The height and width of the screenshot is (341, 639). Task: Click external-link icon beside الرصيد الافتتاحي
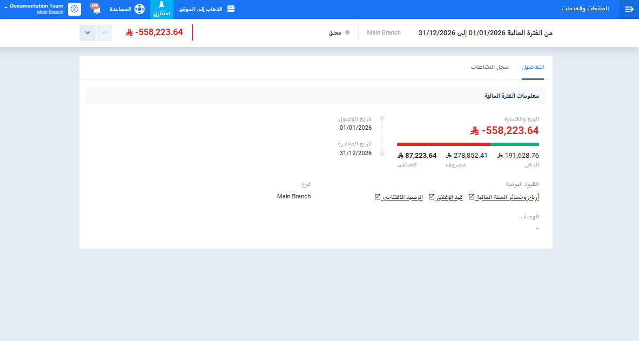pyautogui.click(x=378, y=197)
